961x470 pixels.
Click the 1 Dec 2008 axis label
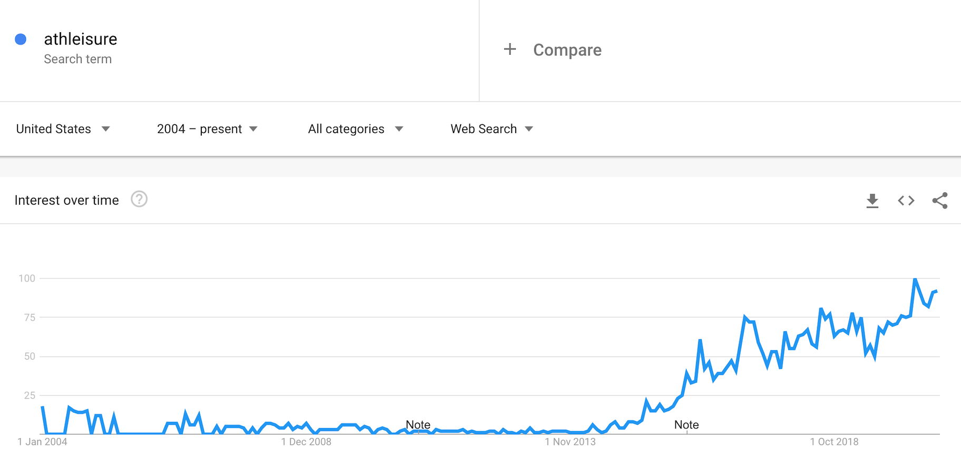tap(306, 442)
